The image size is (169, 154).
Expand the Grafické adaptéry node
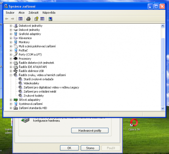pyautogui.click(x=11, y=34)
